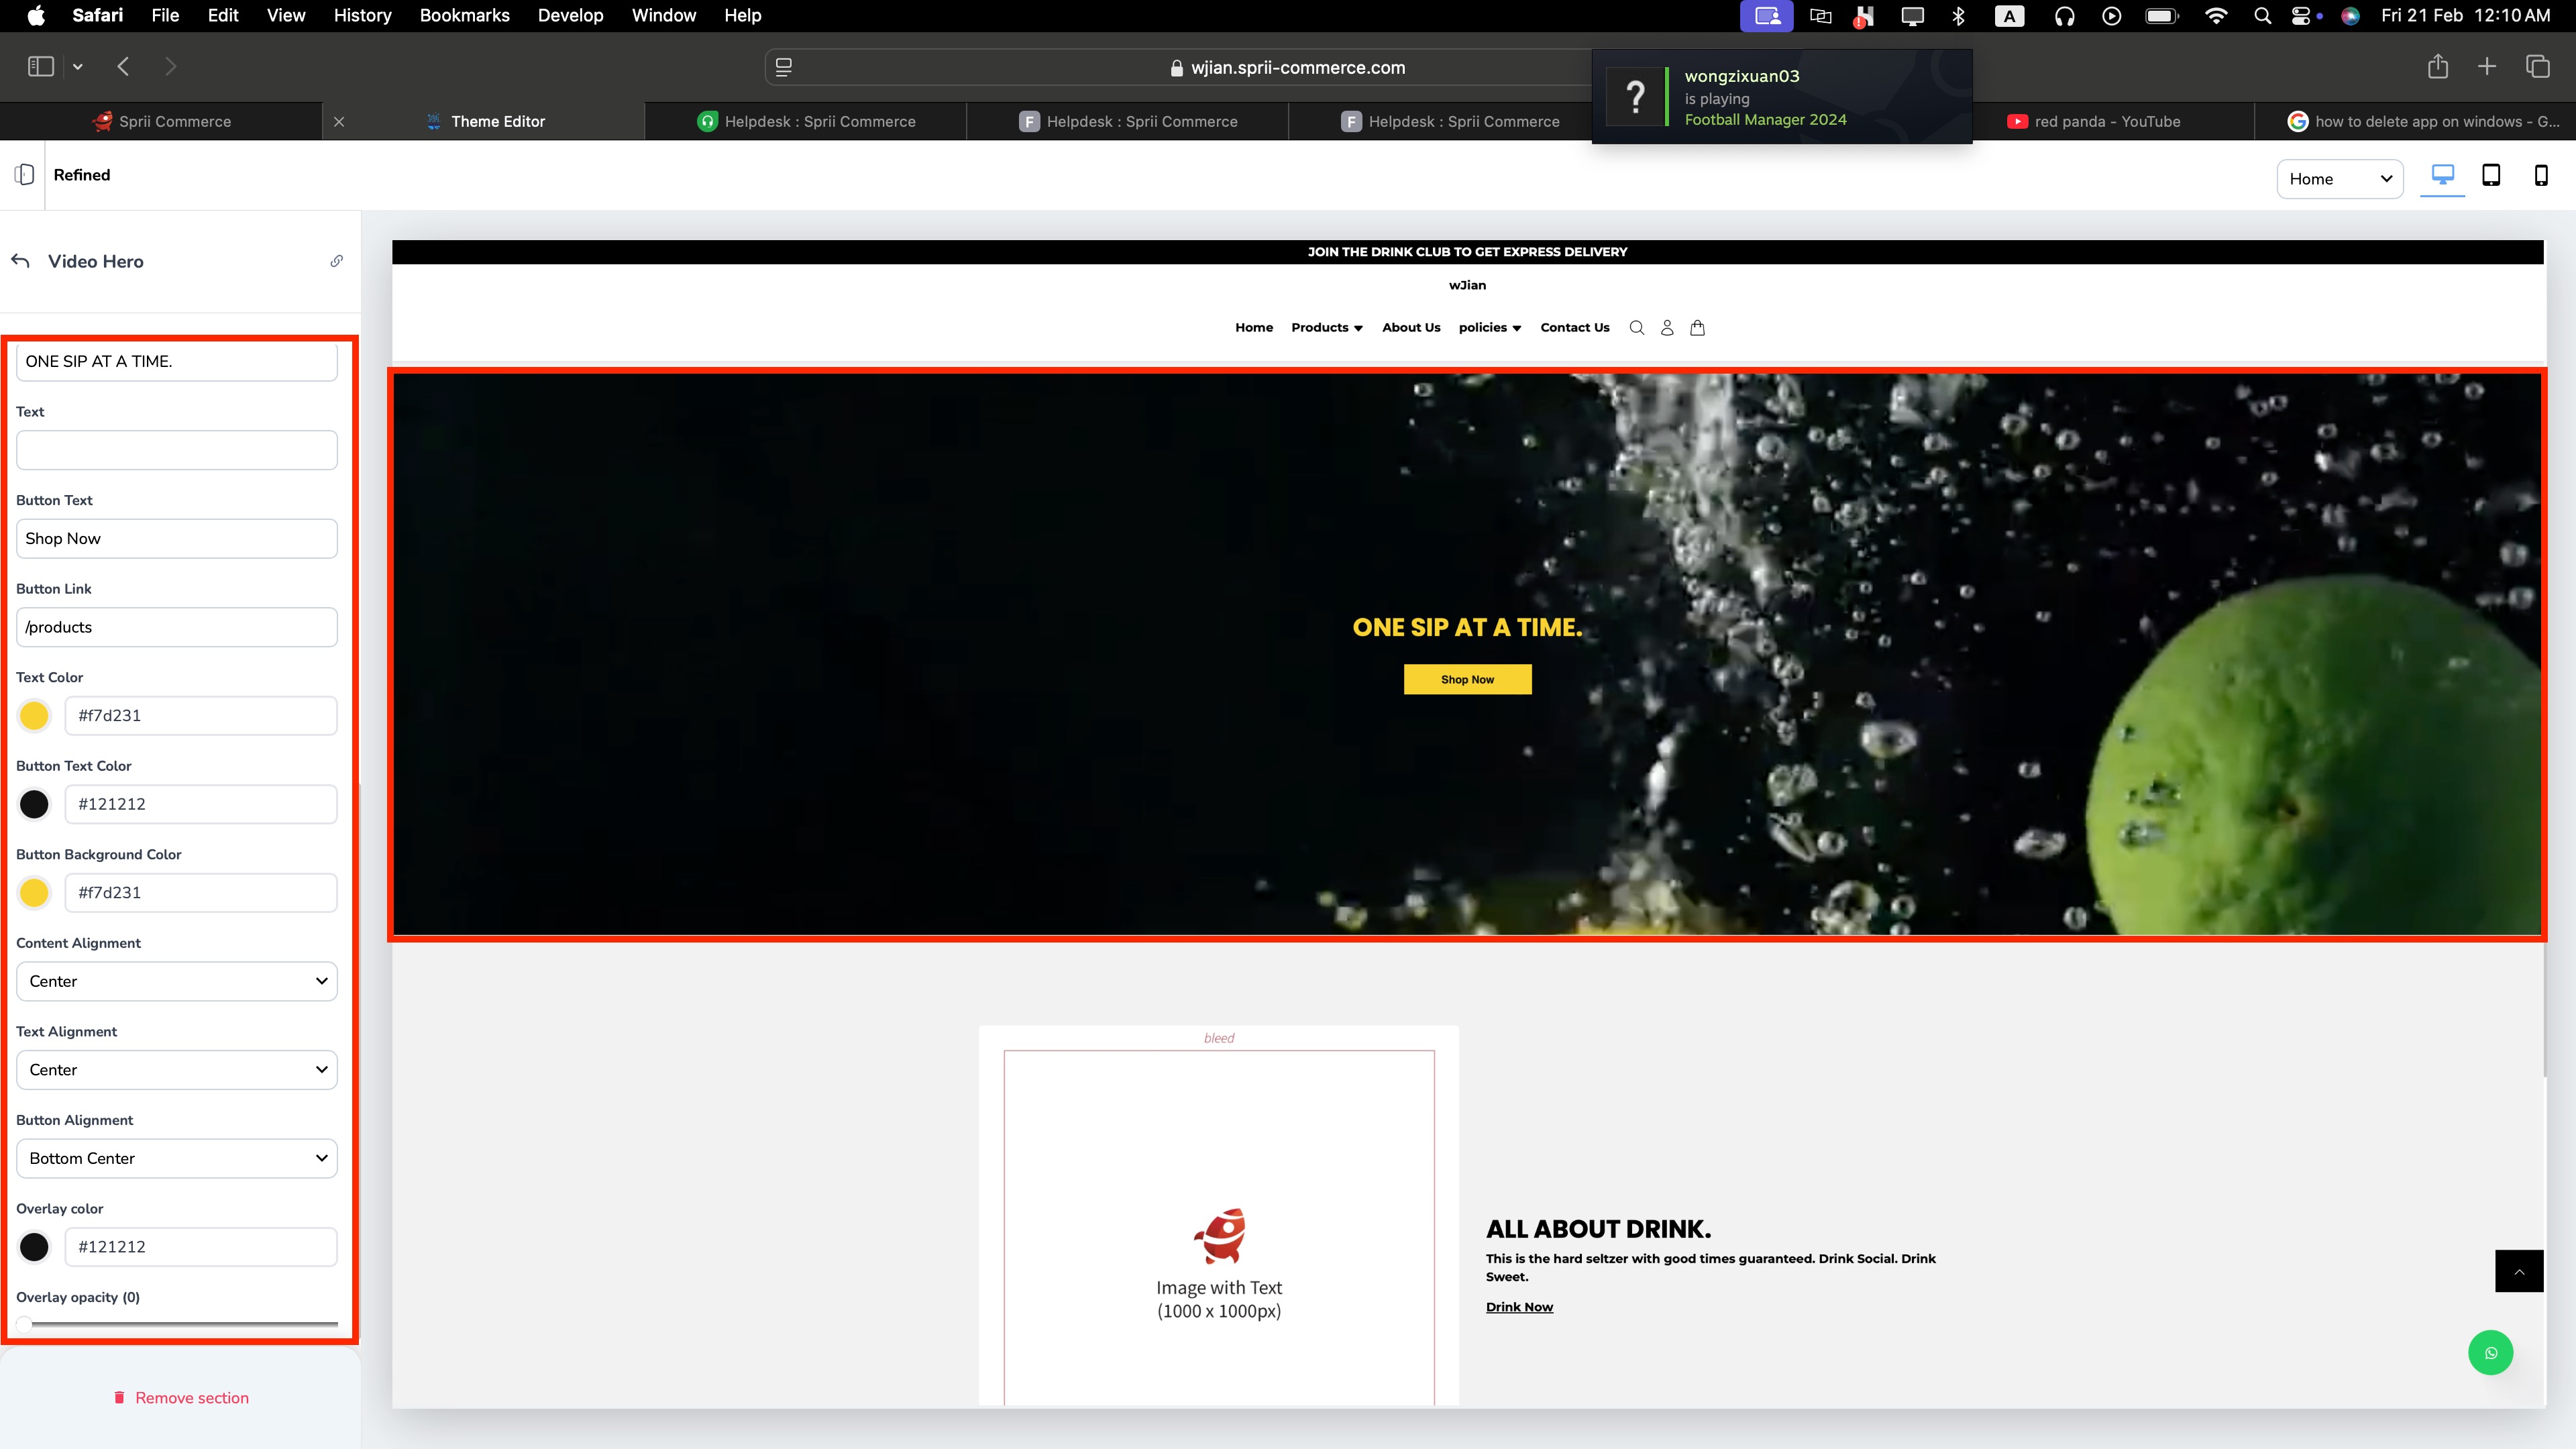Select desktop preview icon
Screen dimensions: 2576x1449
2442,176
